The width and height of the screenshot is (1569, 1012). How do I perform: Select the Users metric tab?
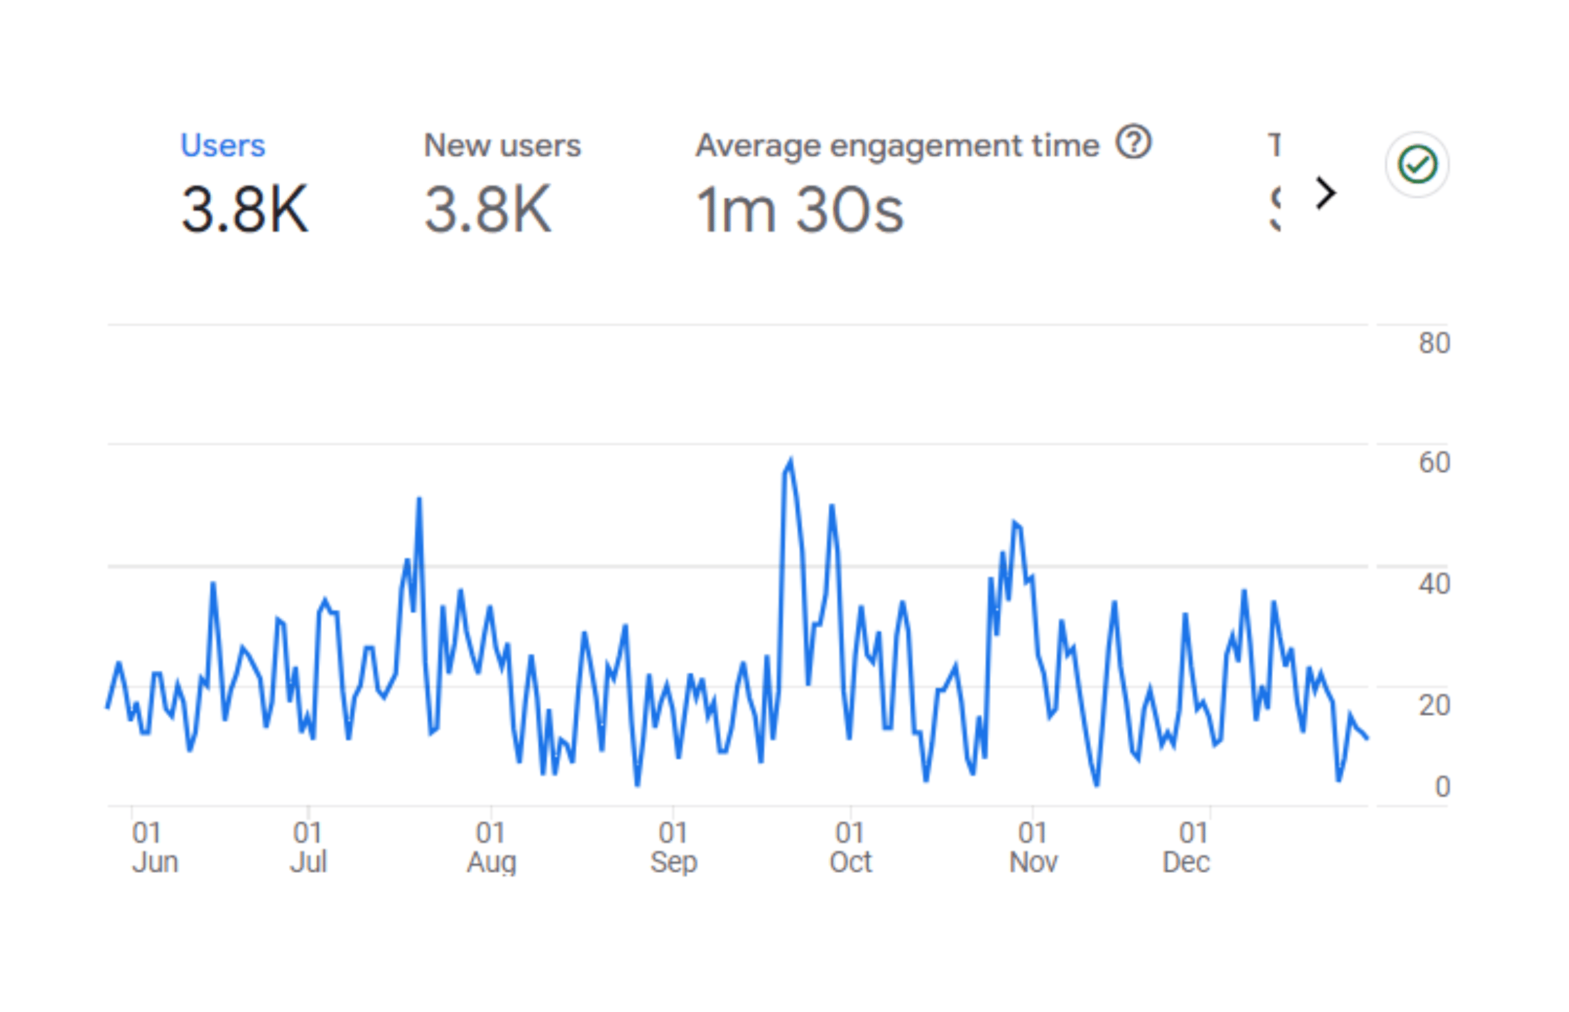(x=222, y=146)
